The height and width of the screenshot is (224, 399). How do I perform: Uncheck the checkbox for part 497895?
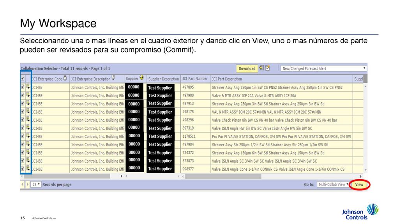point(23,87)
